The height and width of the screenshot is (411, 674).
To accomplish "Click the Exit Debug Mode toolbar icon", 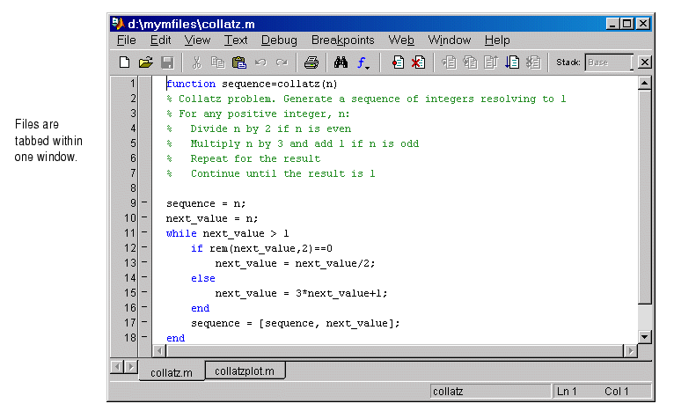I will 533,62.
